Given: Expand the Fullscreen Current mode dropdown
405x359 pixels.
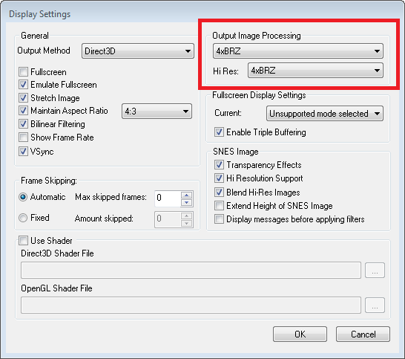Looking at the screenshot, I should 325,114.
